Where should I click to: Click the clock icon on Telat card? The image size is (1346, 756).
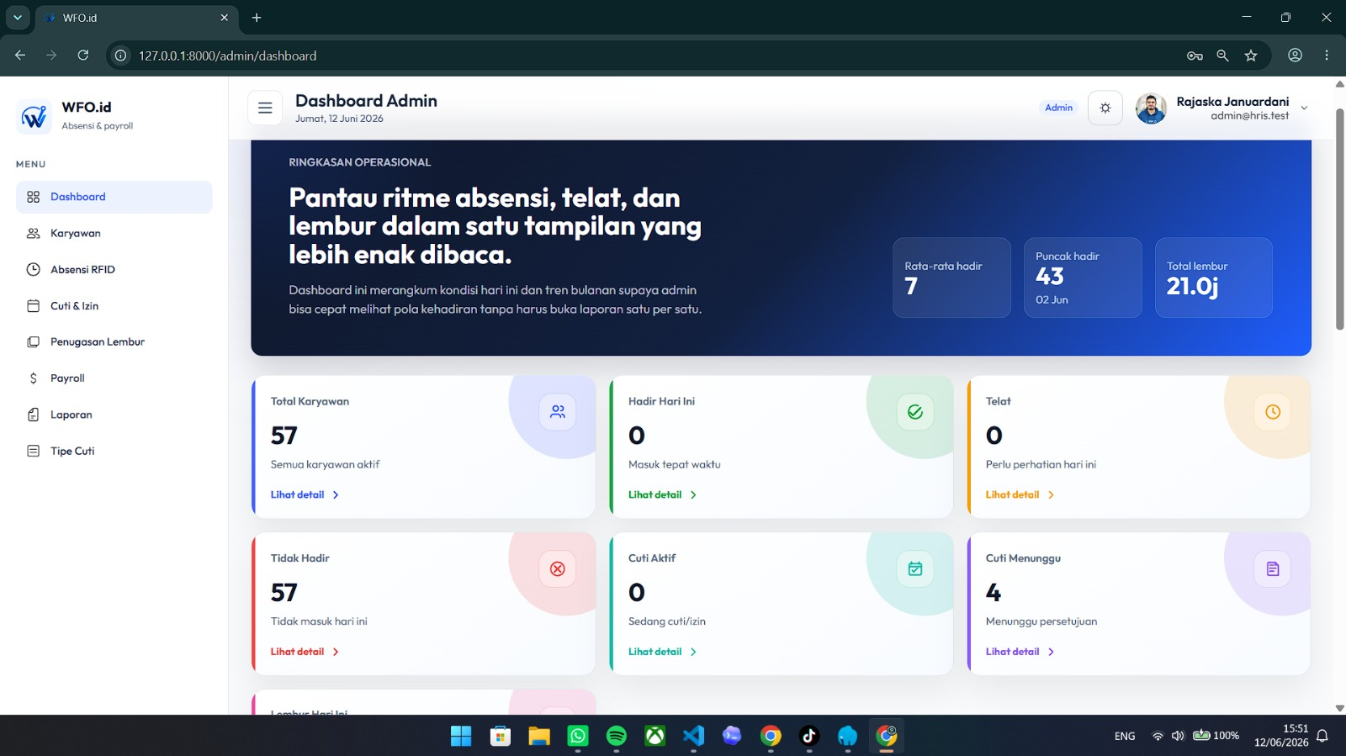(x=1273, y=412)
